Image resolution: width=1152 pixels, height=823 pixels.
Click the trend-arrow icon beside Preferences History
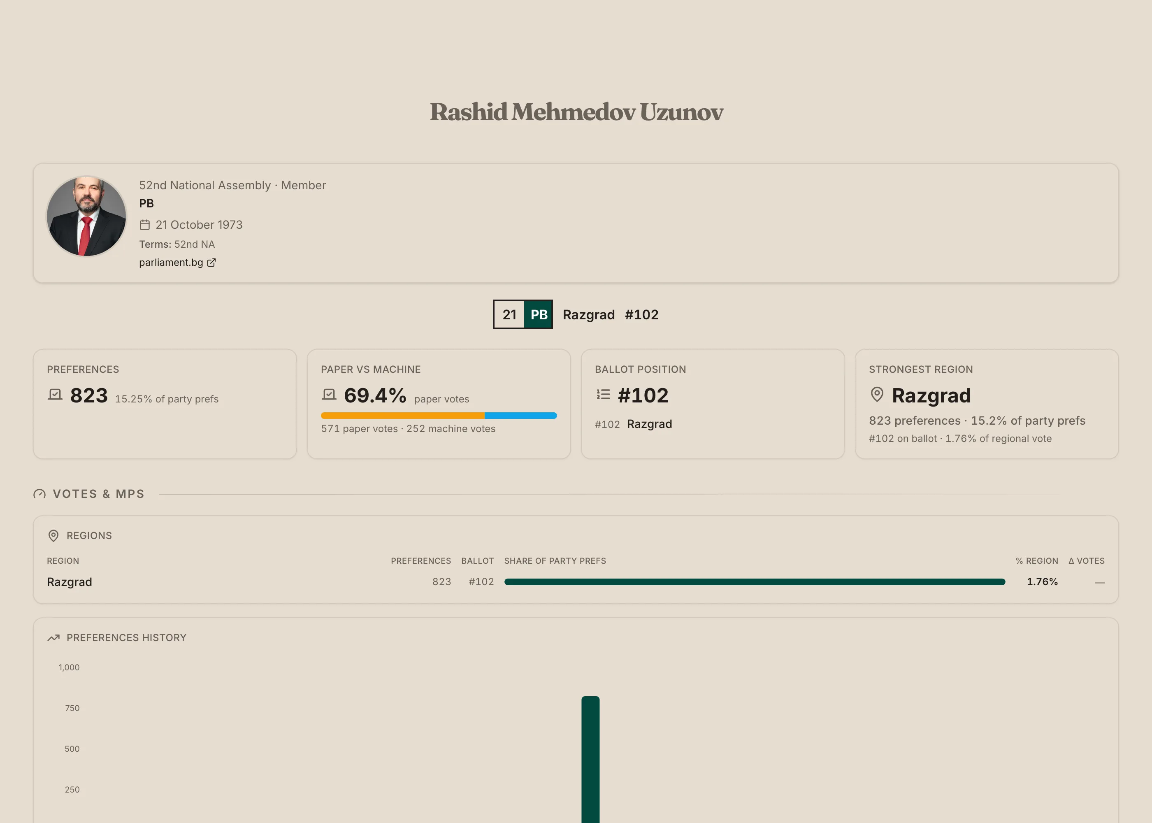pos(54,637)
